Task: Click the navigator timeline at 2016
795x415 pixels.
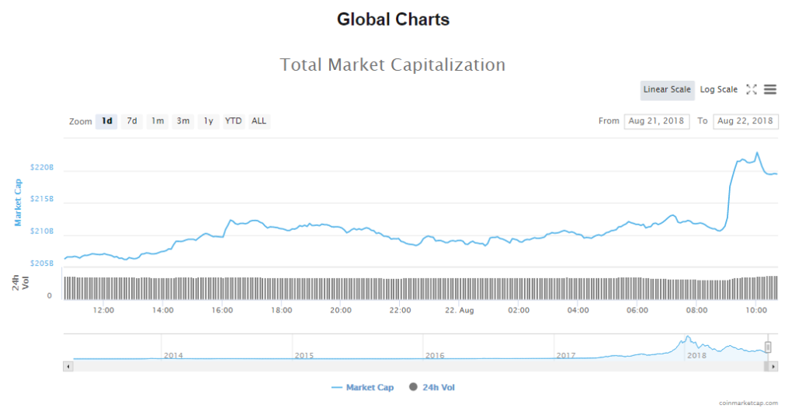Action: coord(435,355)
